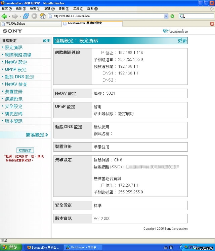Open NetAV 設定 sidebar link
Viewport: 215px width, 251px height.
pyautogui.click(x=16, y=62)
